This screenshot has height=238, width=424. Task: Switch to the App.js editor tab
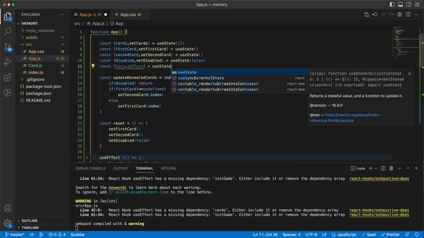(90, 15)
